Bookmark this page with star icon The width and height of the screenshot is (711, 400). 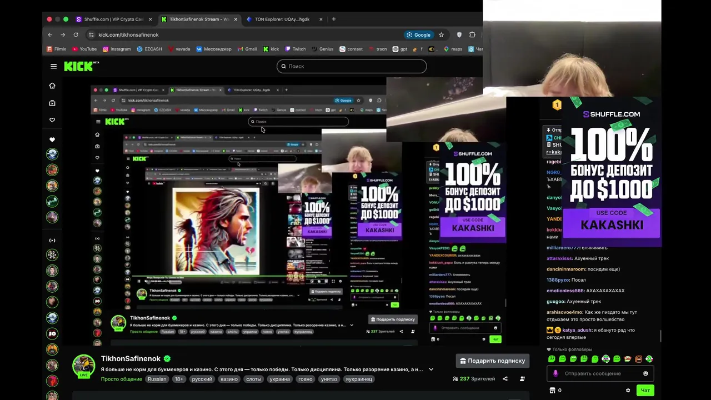tap(441, 34)
